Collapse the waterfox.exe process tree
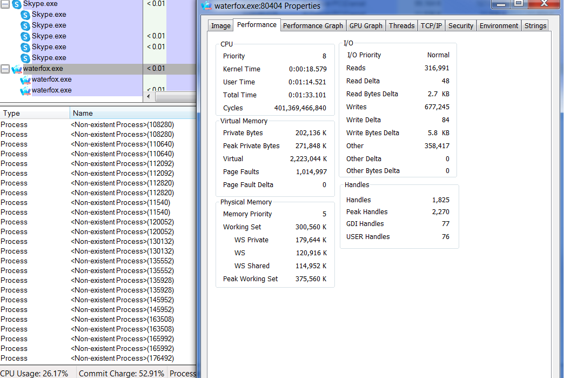This screenshot has width=564, height=378. (5, 69)
